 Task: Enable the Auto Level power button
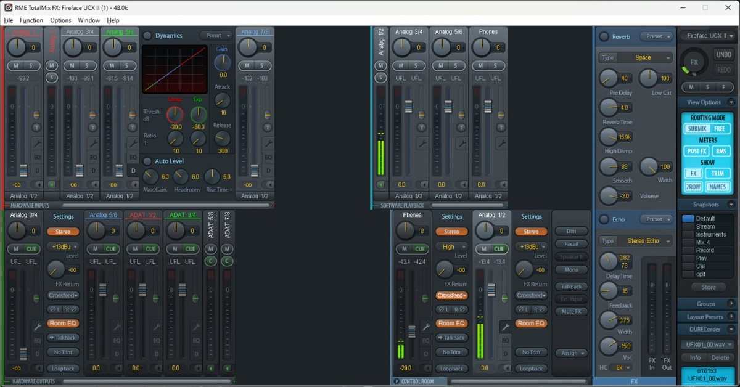[x=147, y=161]
